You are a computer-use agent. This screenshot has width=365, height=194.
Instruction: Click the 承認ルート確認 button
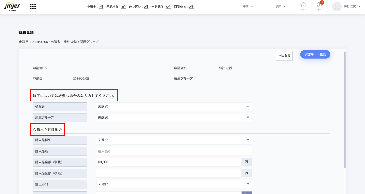tap(315, 54)
